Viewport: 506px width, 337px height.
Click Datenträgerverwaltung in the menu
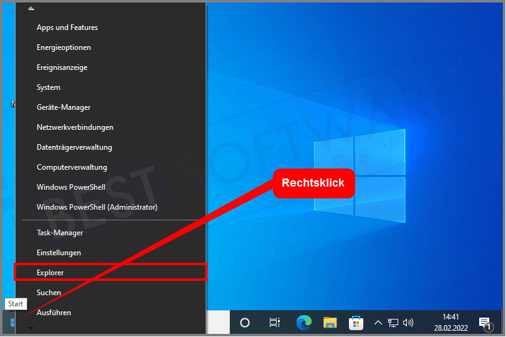tap(74, 147)
